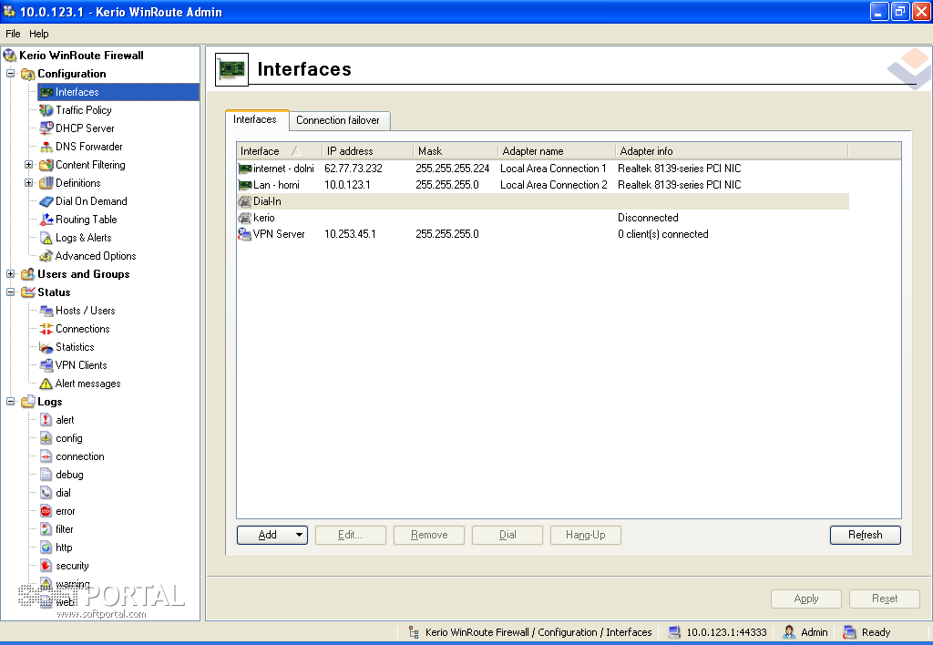Image resolution: width=933 pixels, height=645 pixels.
Task: Sort by the Interface column header
Action: (279, 151)
